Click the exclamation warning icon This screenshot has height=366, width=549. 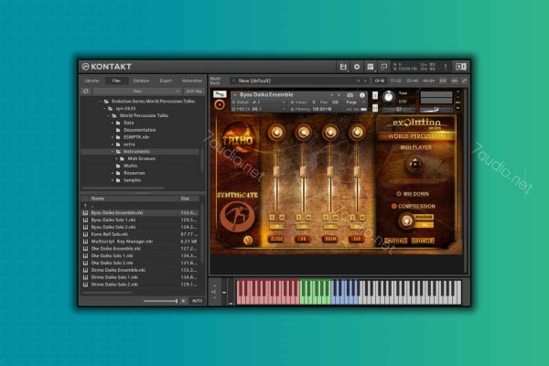pyautogui.click(x=446, y=67)
